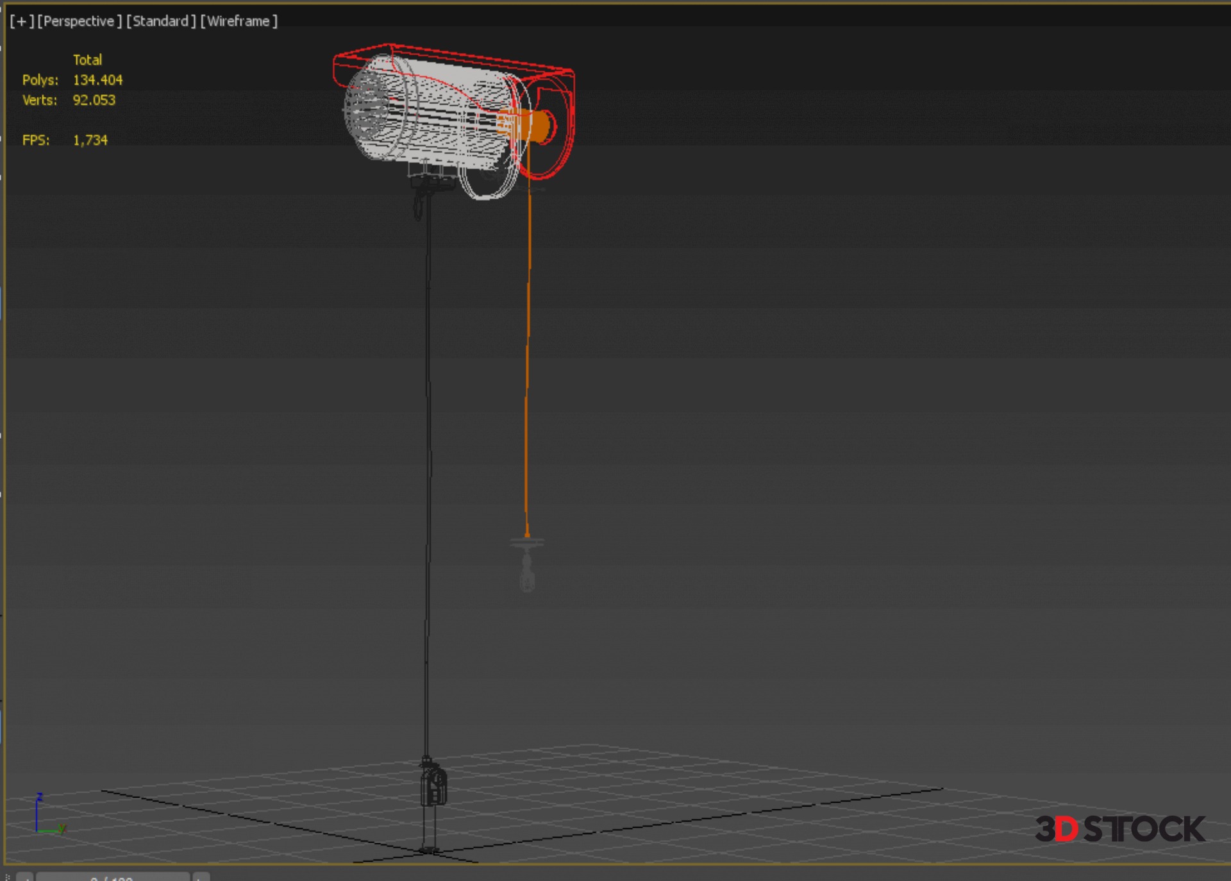Select the control pendant near the grid
This screenshot has height=881, width=1231.
(434, 787)
